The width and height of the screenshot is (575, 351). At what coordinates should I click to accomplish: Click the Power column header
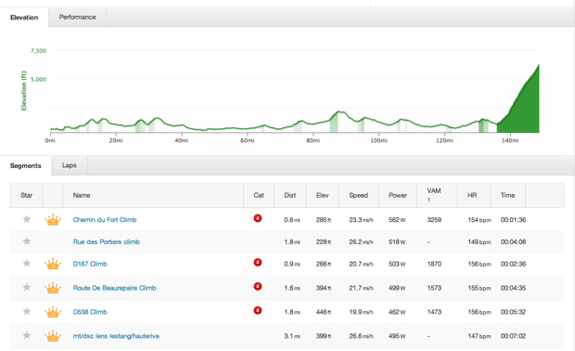398,195
